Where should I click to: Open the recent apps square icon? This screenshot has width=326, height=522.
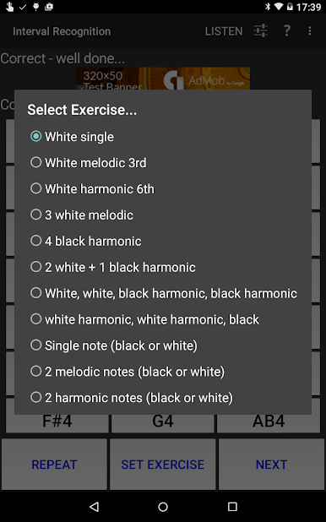232,507
